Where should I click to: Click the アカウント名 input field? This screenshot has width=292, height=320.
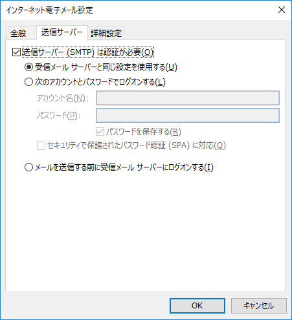tap(188, 98)
